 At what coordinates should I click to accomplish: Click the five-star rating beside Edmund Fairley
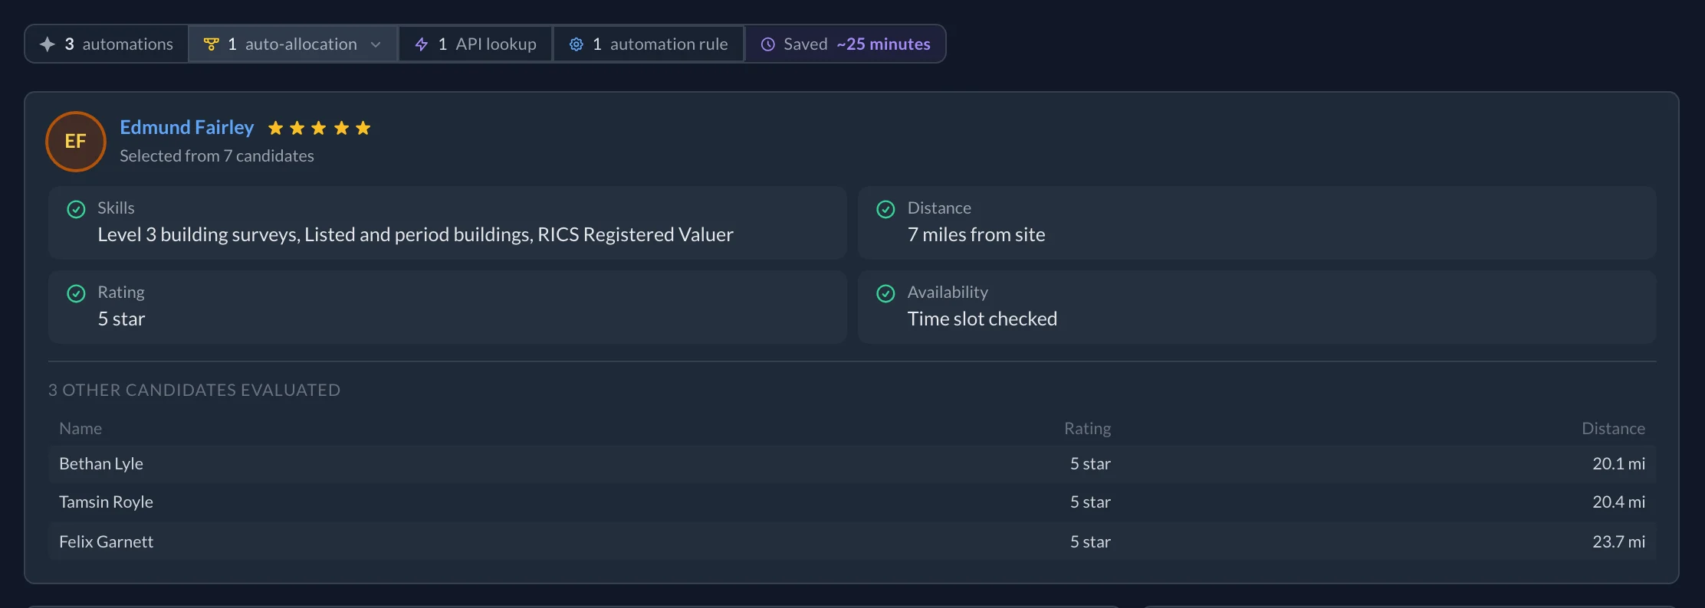(319, 128)
